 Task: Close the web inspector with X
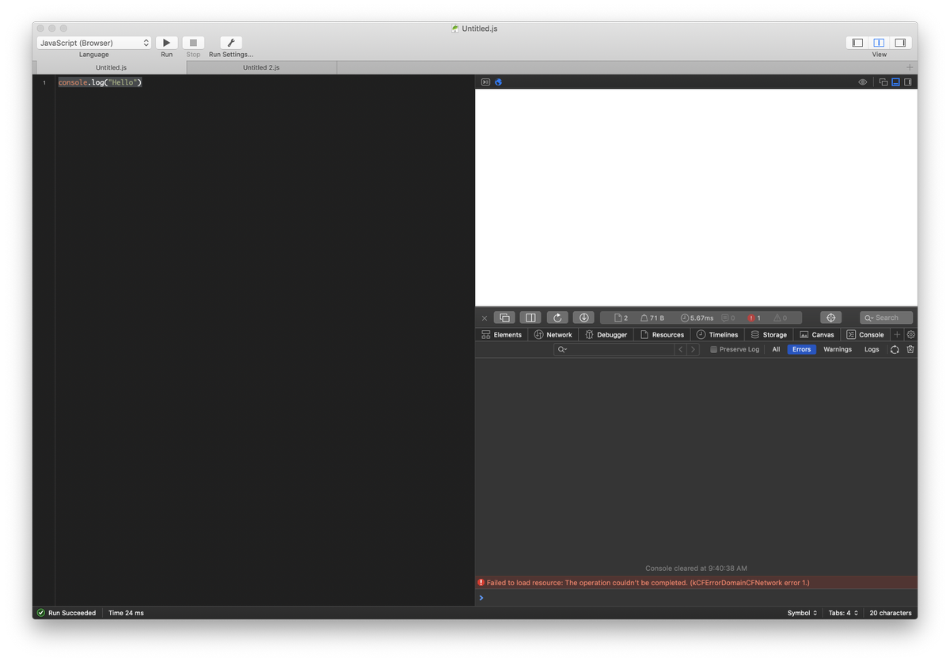484,318
